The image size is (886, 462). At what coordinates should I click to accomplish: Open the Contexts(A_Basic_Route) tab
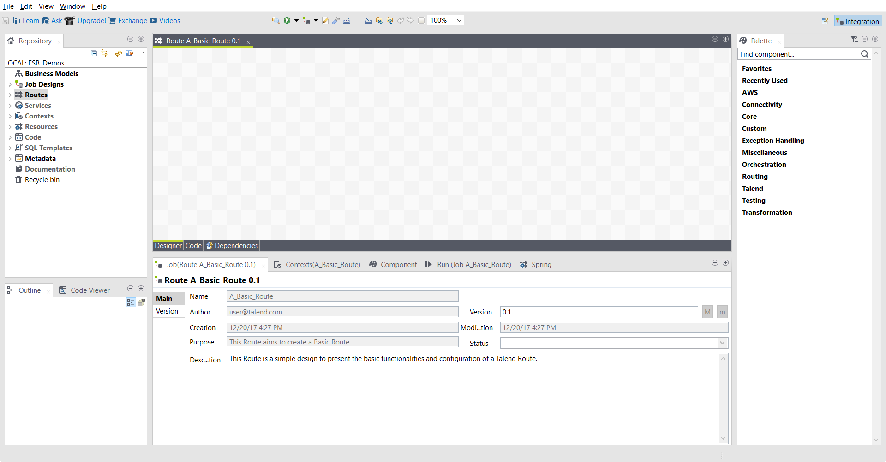pyautogui.click(x=317, y=265)
